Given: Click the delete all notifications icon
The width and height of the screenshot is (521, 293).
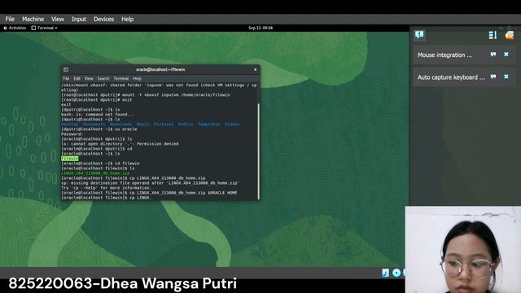Looking at the screenshot, I should coord(510,35).
